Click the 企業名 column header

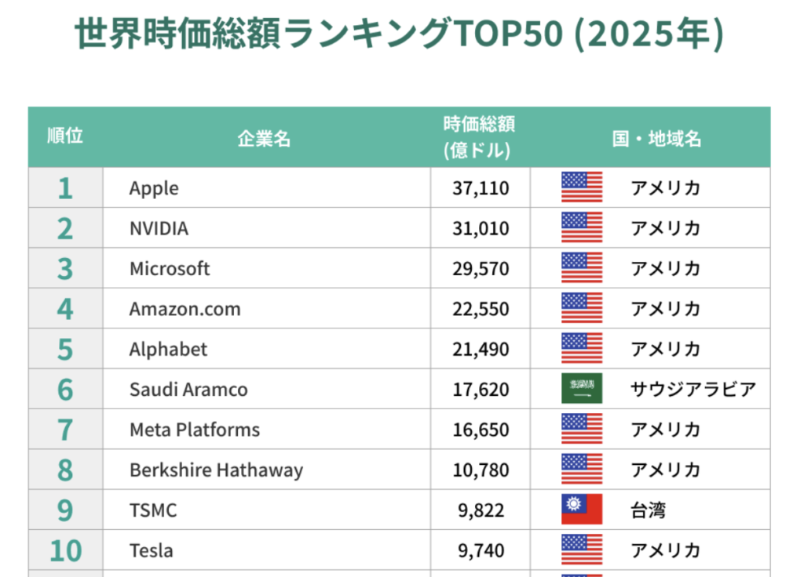click(x=264, y=139)
